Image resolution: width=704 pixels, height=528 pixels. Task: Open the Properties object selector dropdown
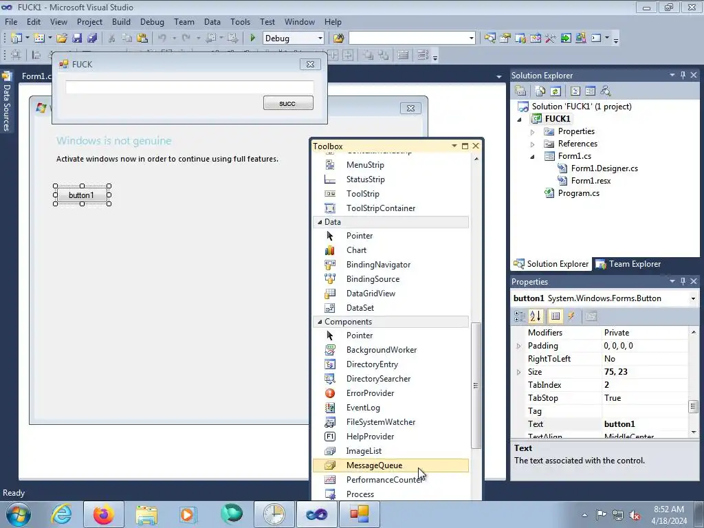click(x=693, y=298)
